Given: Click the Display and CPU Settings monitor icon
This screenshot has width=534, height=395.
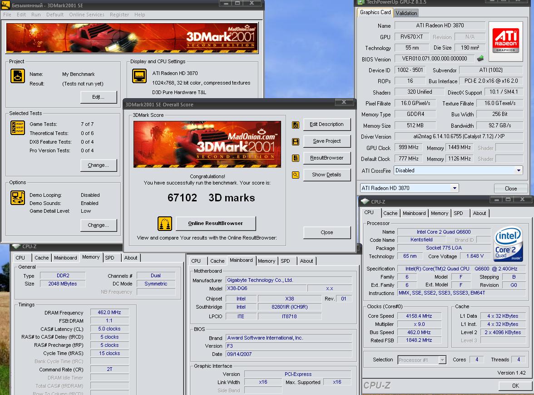Looking at the screenshot, I should coord(139,76).
